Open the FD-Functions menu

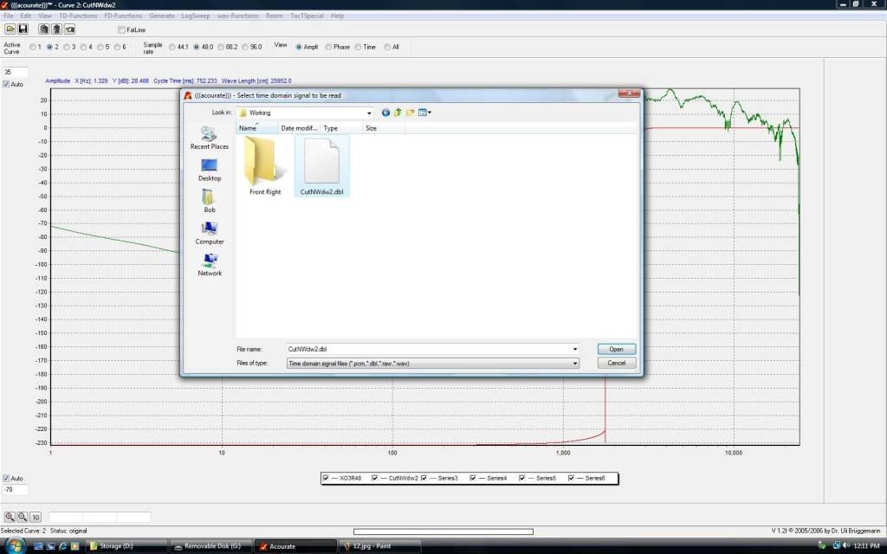click(x=123, y=16)
